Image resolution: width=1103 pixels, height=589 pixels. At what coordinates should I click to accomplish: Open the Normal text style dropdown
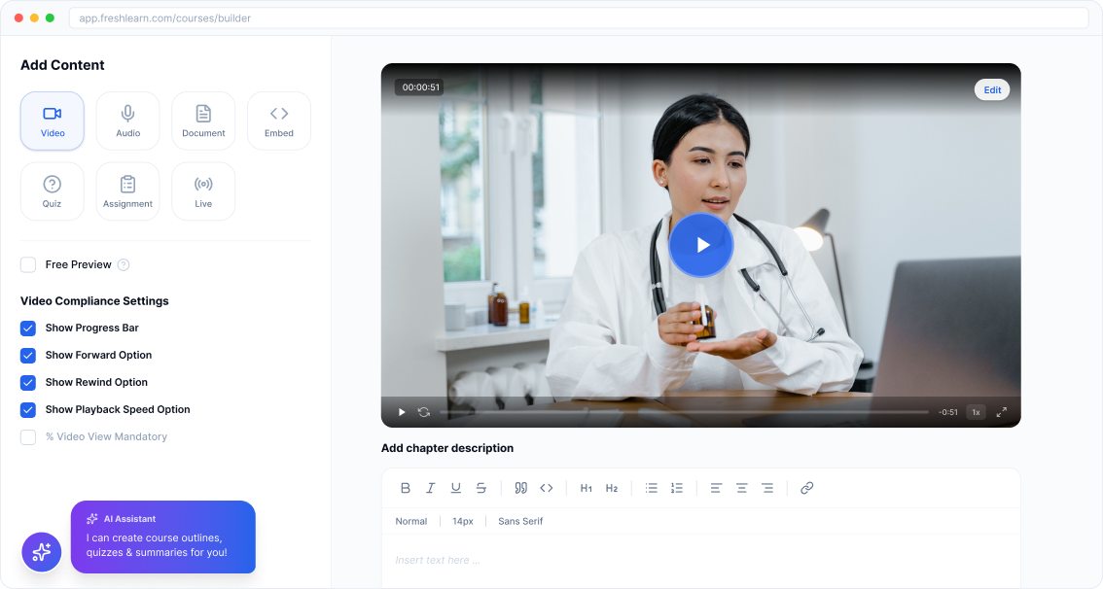tap(410, 522)
